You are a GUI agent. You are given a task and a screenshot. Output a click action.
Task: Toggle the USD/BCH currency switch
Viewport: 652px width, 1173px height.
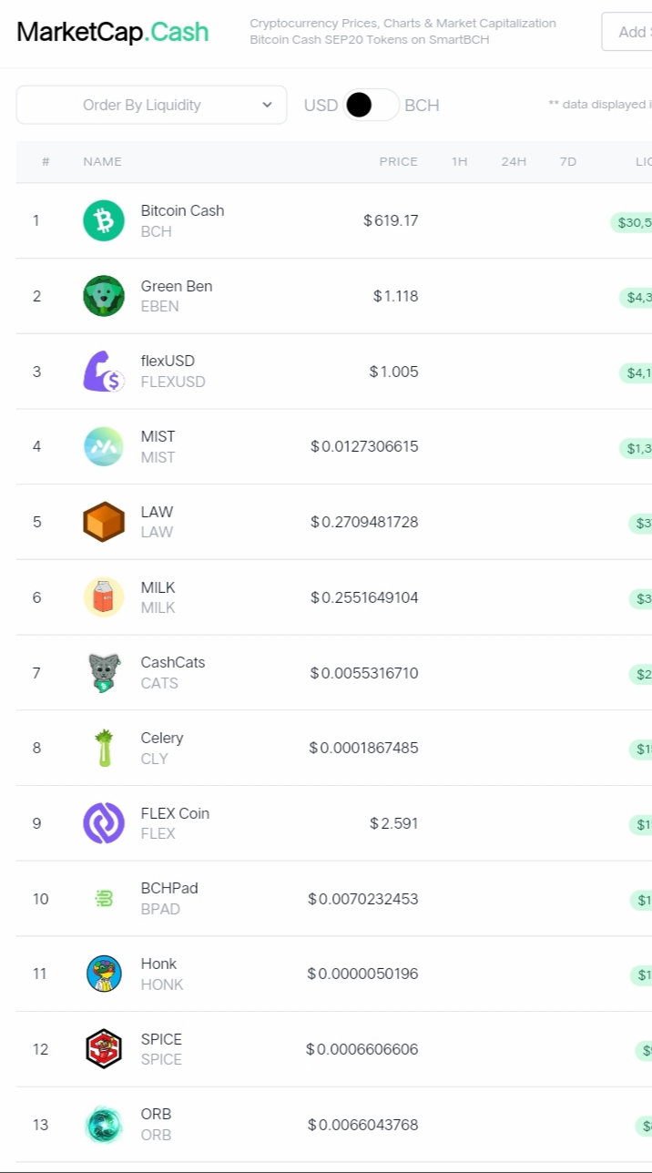click(x=372, y=105)
